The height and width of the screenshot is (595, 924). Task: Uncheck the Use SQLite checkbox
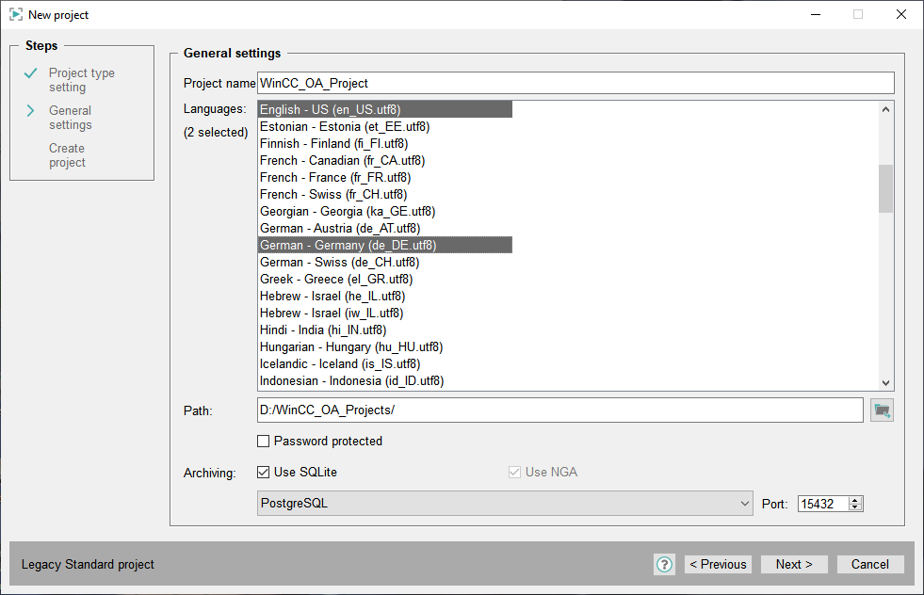264,472
